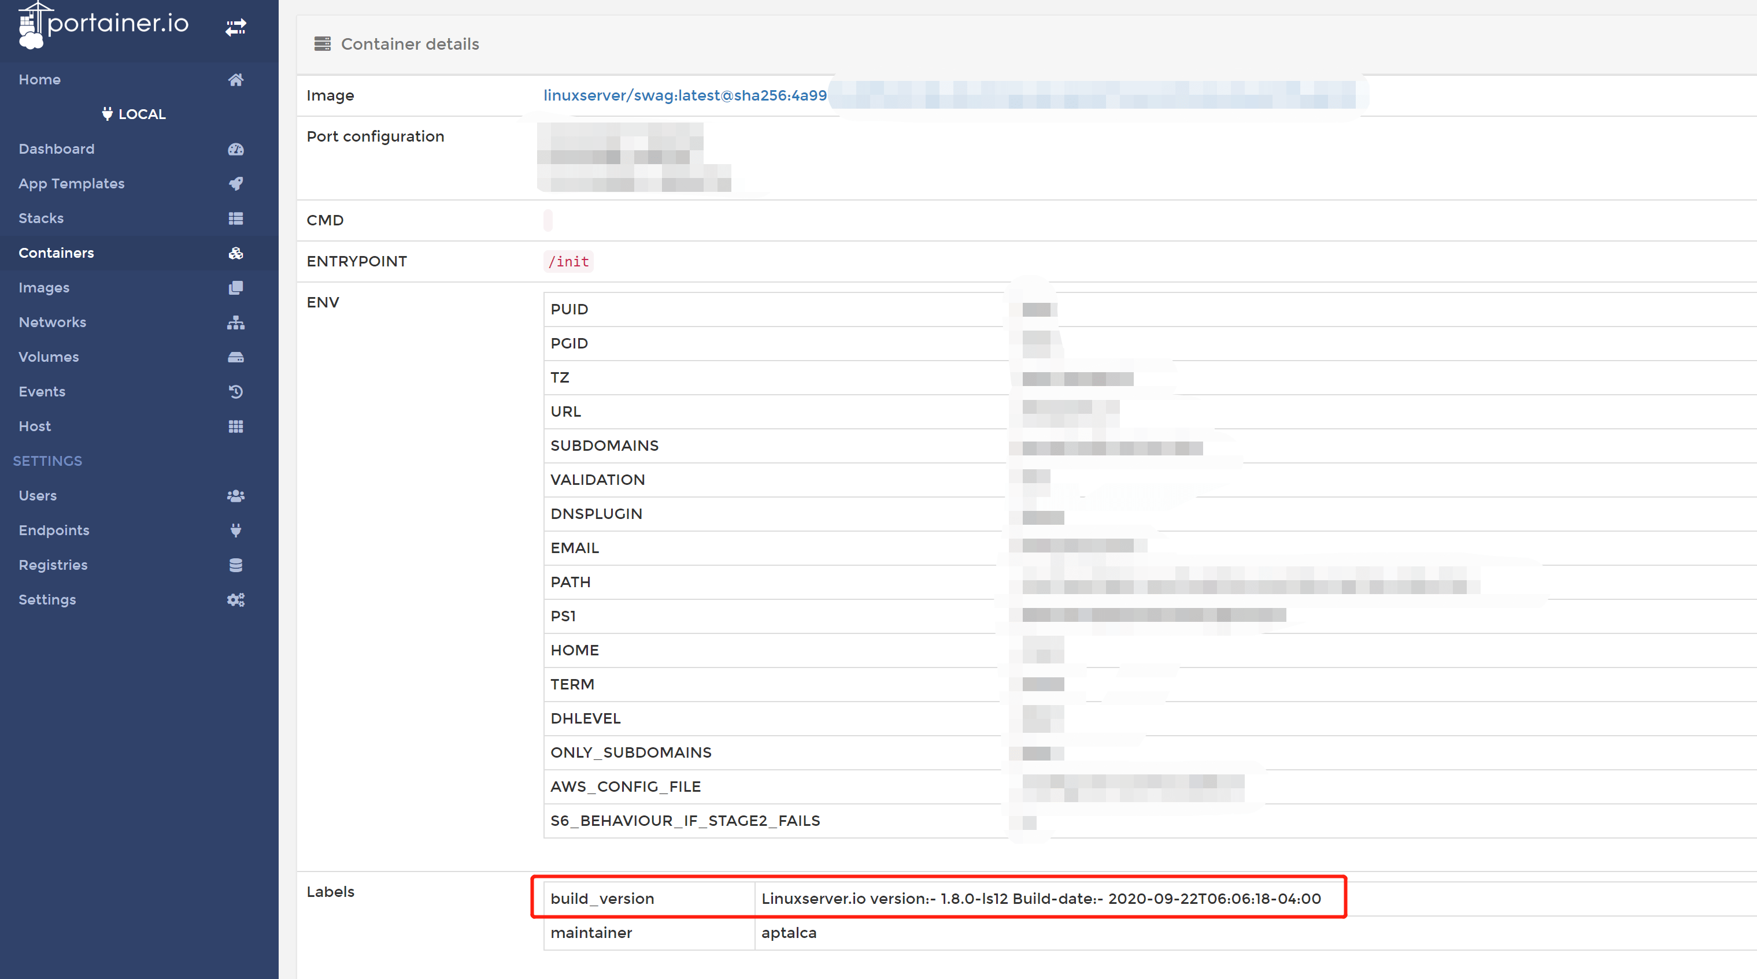This screenshot has width=1757, height=979.
Task: Open linuxserver/swag image link
Action: [x=684, y=95]
